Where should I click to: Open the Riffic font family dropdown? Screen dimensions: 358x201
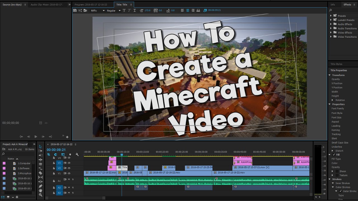(x=98, y=11)
